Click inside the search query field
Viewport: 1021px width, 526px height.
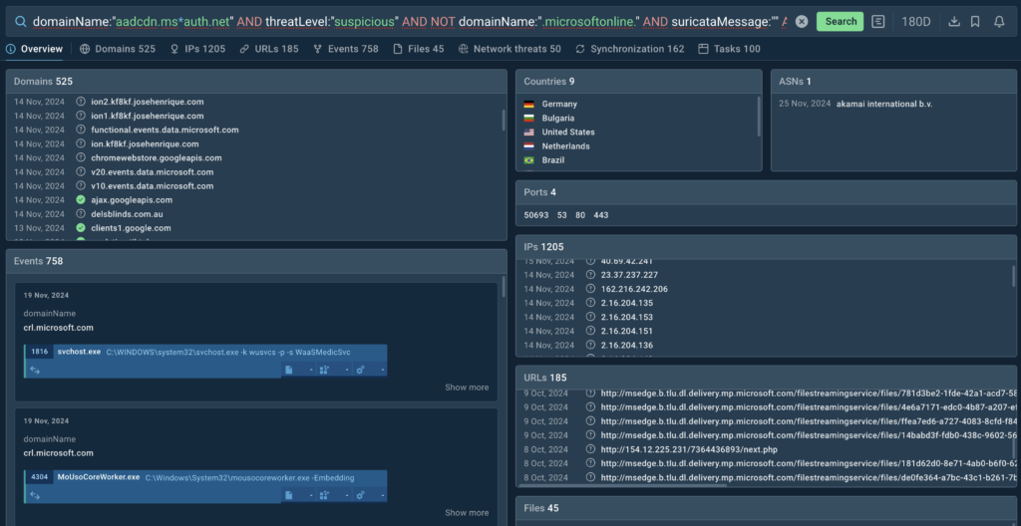[399, 21]
